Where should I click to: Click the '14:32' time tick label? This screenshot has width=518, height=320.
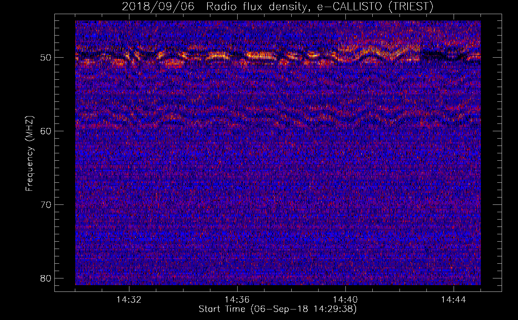[129, 300]
